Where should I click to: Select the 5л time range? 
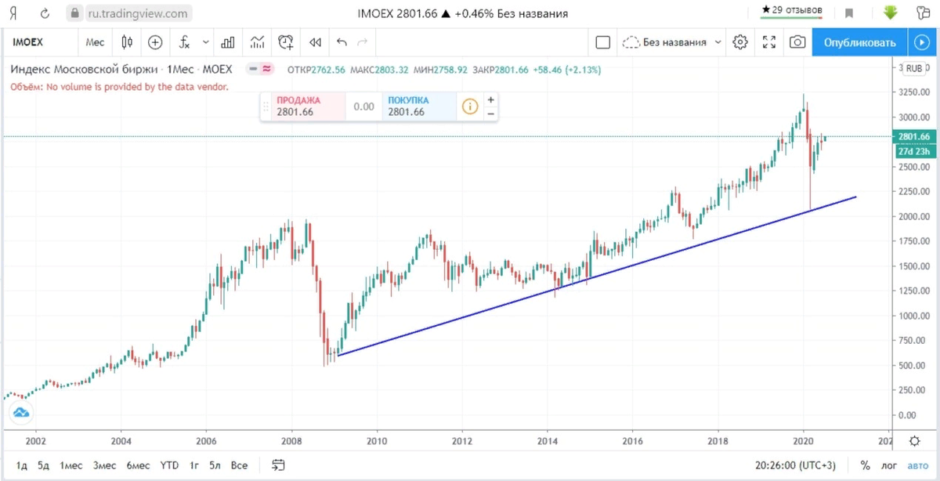pos(215,465)
